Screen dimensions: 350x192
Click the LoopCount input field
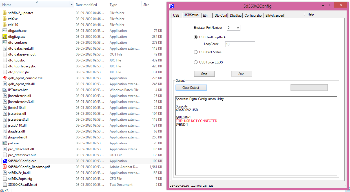(x=240, y=44)
